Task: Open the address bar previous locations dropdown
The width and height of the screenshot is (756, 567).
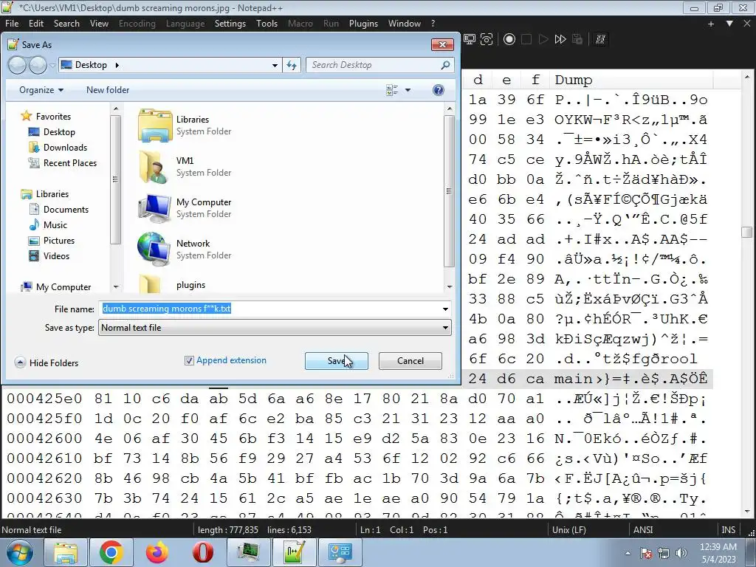Action: coord(275,65)
